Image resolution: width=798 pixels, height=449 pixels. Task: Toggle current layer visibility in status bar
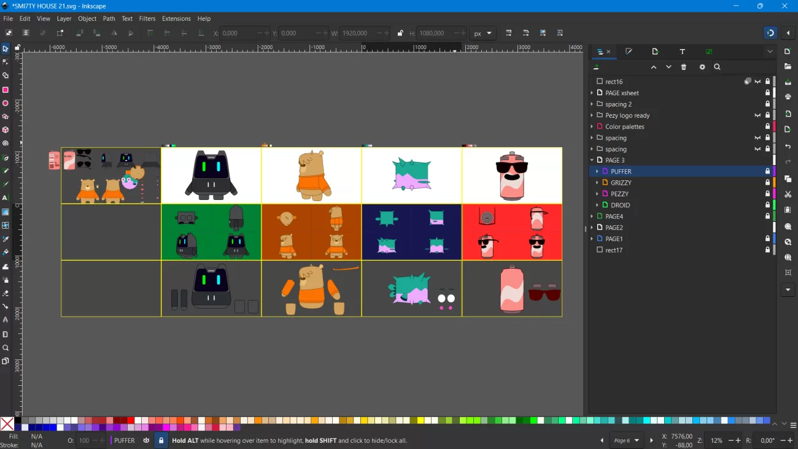146,440
